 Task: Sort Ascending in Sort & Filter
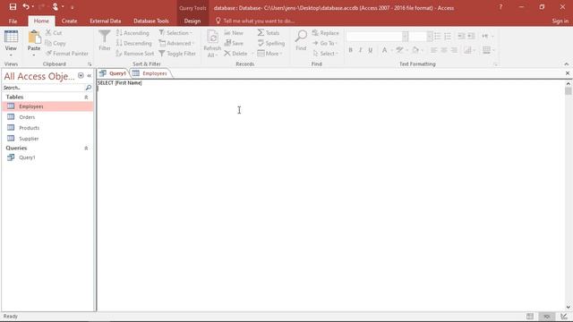coord(133,33)
